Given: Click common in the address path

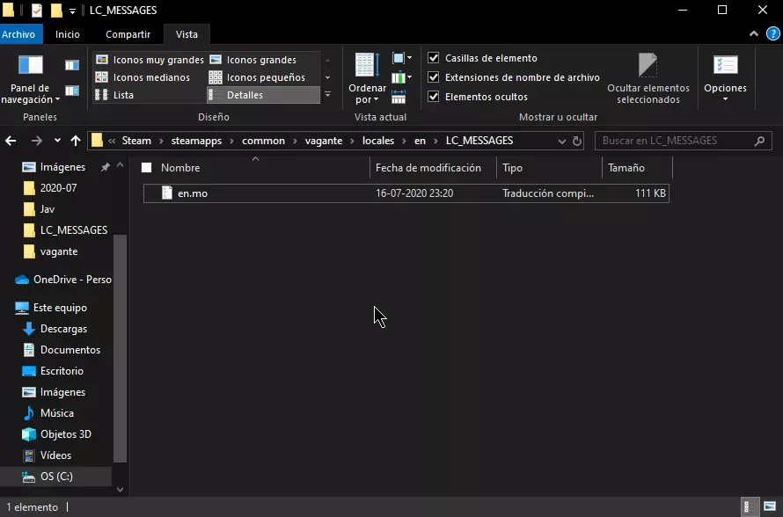Looking at the screenshot, I should tap(263, 141).
